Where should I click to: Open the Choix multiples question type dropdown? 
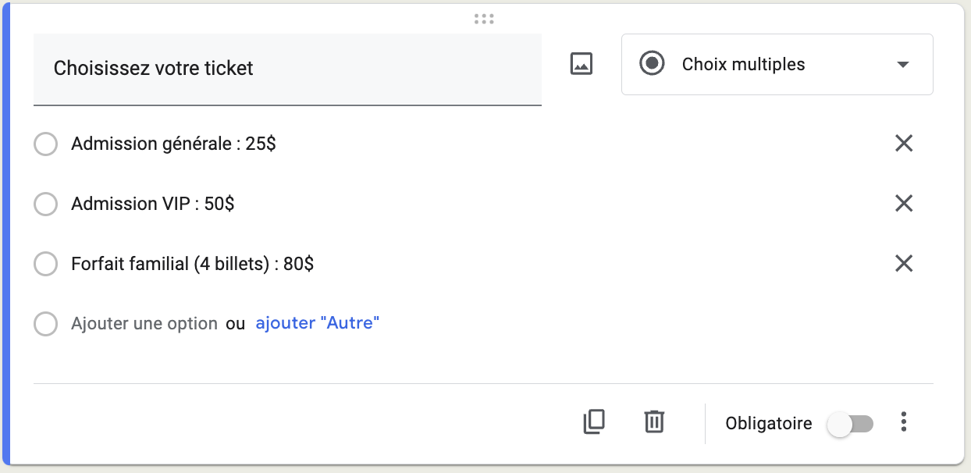point(777,64)
